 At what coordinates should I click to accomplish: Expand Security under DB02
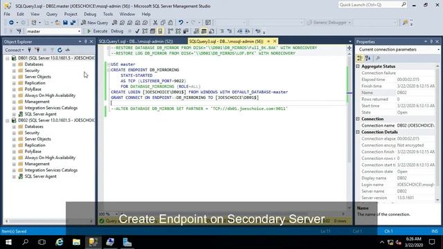coord(14,133)
